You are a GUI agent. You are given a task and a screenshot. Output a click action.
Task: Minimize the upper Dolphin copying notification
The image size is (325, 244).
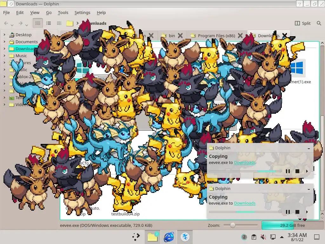[309, 148]
